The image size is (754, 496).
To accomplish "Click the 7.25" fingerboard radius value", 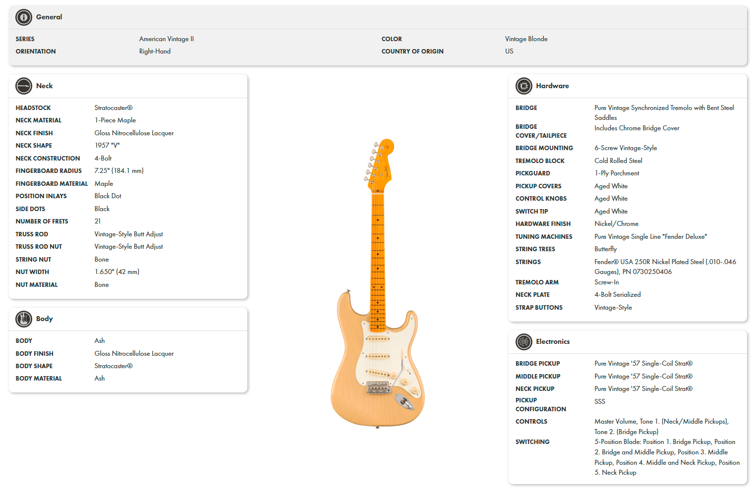I will [x=119, y=171].
